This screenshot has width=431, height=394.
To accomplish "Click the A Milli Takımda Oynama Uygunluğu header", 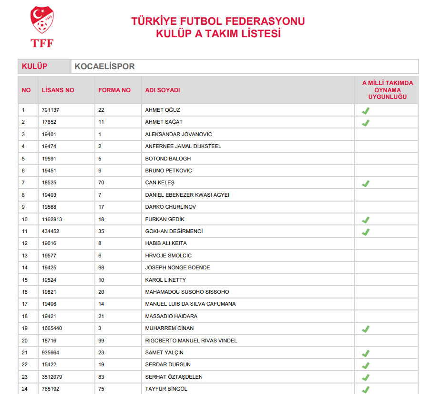I will 387,90.
